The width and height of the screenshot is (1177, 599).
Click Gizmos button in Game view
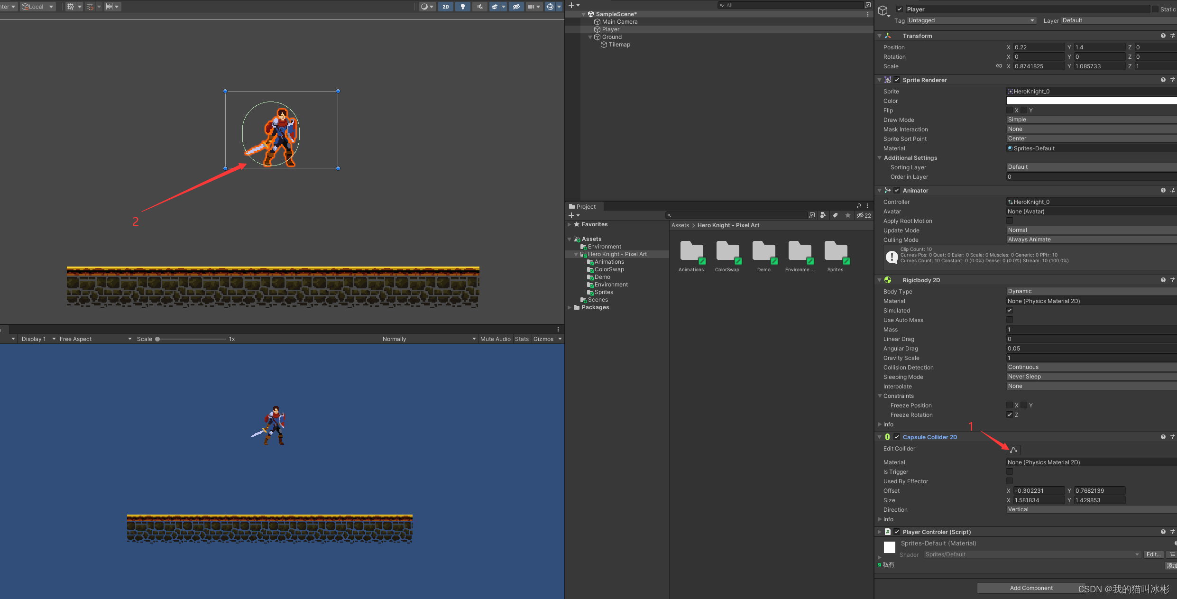point(543,339)
